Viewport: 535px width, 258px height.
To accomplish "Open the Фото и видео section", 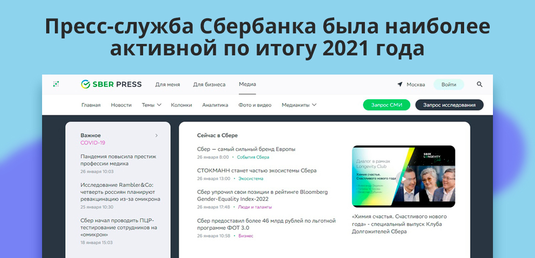I will pos(255,105).
